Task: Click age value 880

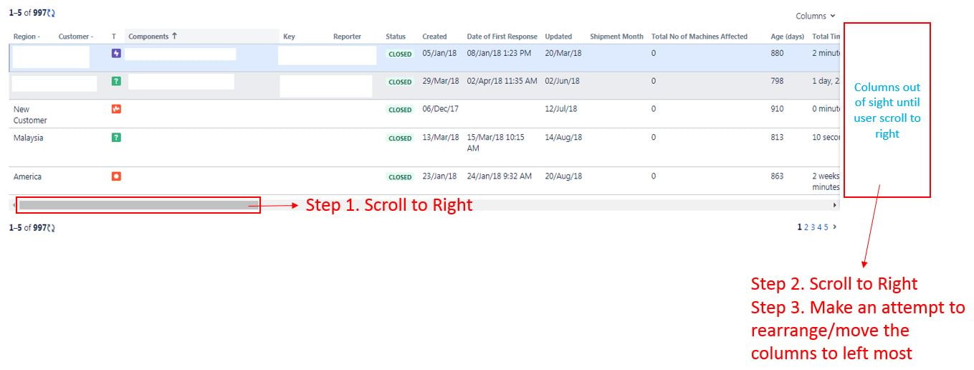Action: (x=777, y=53)
